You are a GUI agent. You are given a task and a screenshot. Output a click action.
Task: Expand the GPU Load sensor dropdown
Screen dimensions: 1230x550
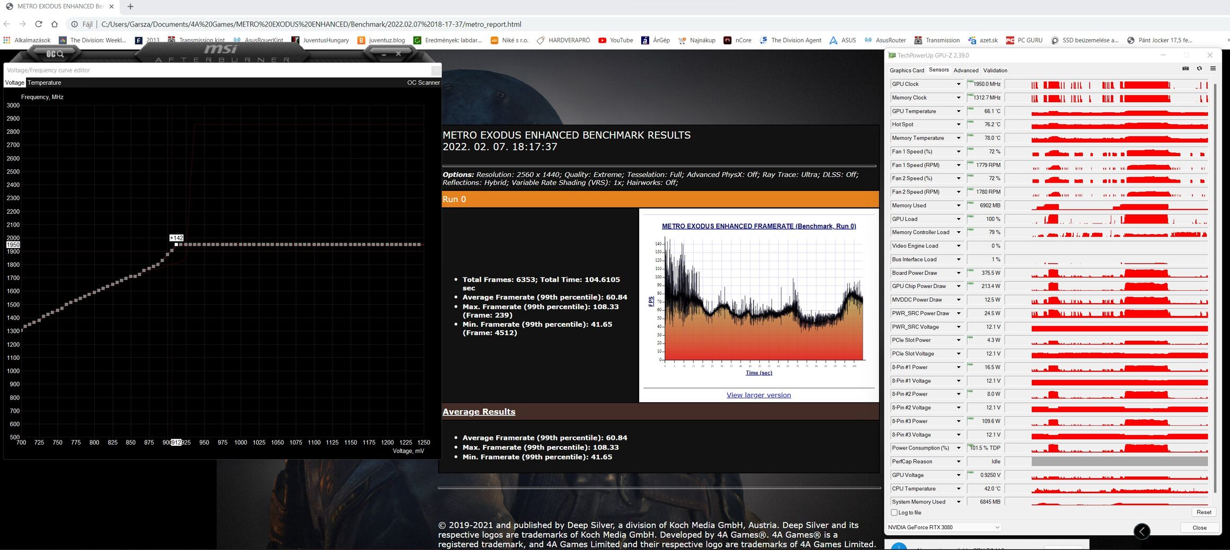click(958, 219)
